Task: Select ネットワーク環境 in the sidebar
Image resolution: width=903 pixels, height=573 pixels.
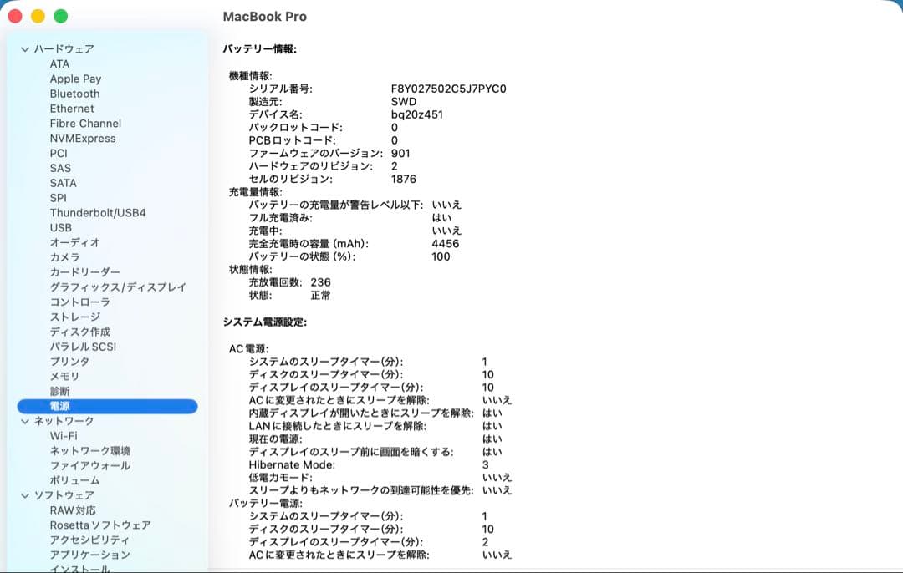Action: pyautogui.click(x=89, y=451)
